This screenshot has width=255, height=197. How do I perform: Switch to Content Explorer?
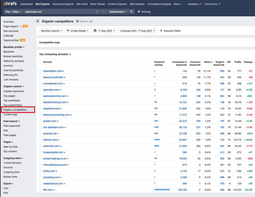117,4
